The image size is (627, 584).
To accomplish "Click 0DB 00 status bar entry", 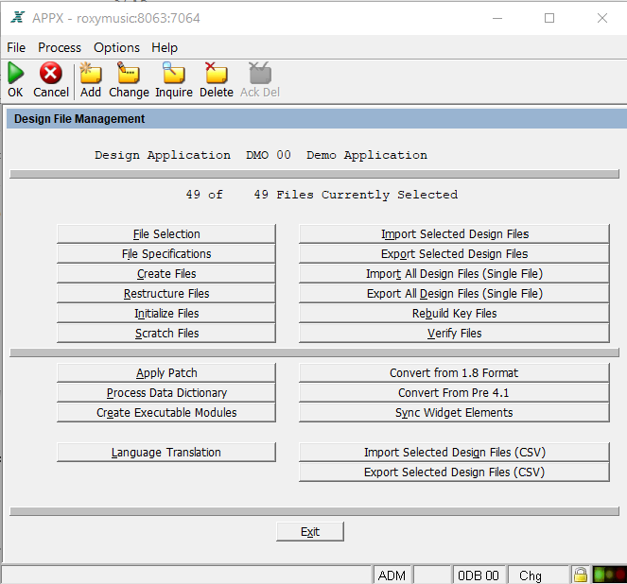I will point(479,575).
